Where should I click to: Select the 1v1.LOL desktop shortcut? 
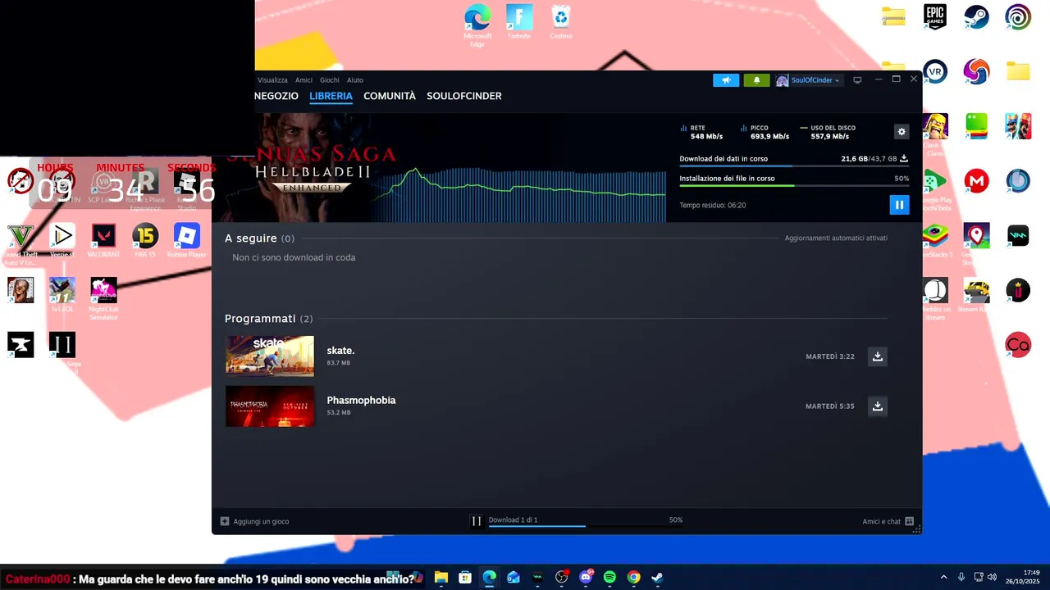(62, 295)
